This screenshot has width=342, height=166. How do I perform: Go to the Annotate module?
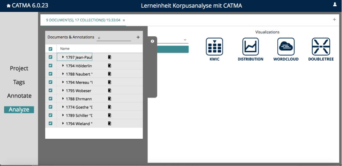point(19,96)
